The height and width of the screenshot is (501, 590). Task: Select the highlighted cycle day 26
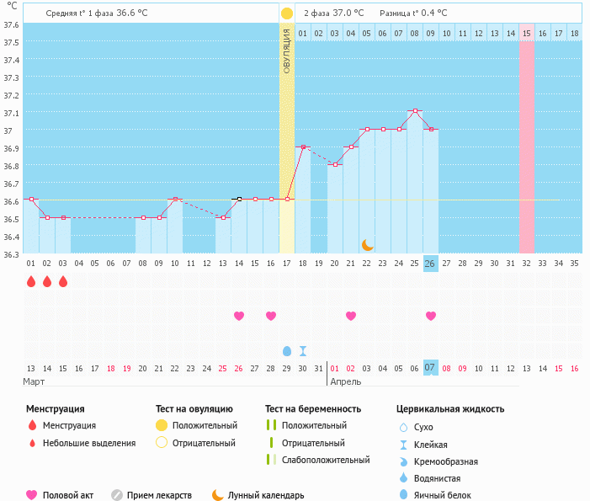tap(430, 264)
